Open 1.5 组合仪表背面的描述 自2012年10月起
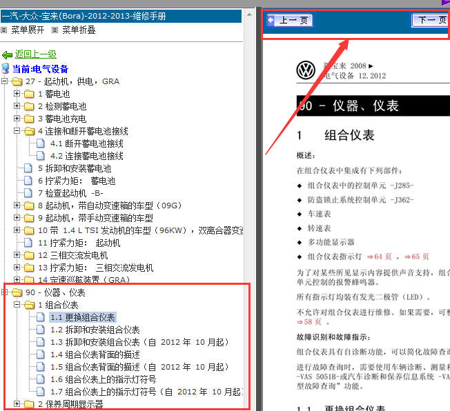450x411 pixels. coord(139,367)
